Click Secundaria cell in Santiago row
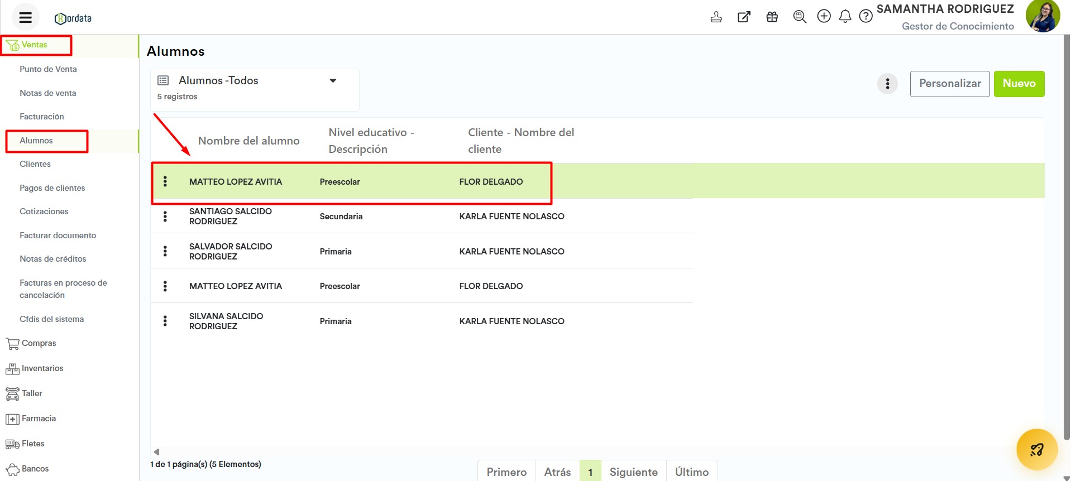The image size is (1071, 481). point(341,217)
